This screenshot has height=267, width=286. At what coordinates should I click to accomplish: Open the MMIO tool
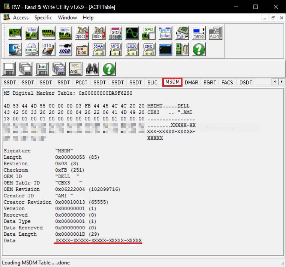coord(199,33)
